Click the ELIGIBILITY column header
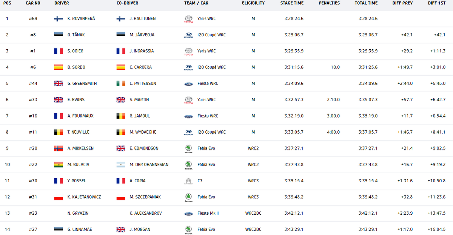The height and width of the screenshot is (235, 453). tap(253, 3)
